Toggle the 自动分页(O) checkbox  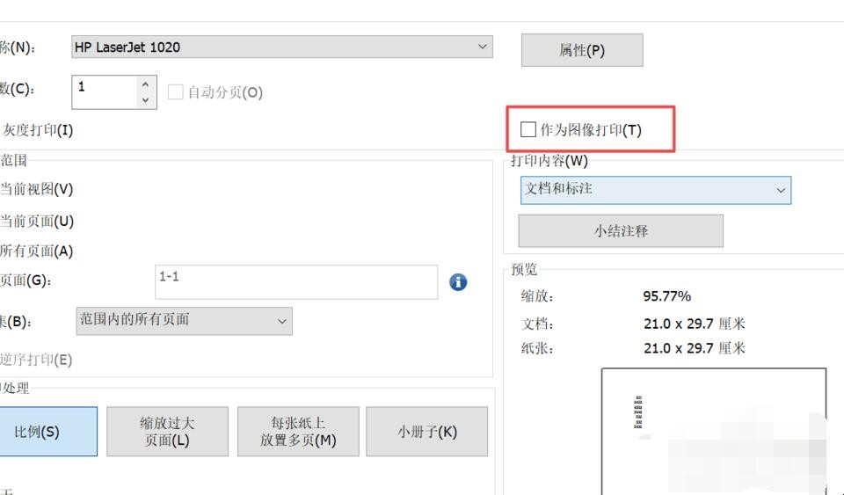176,92
